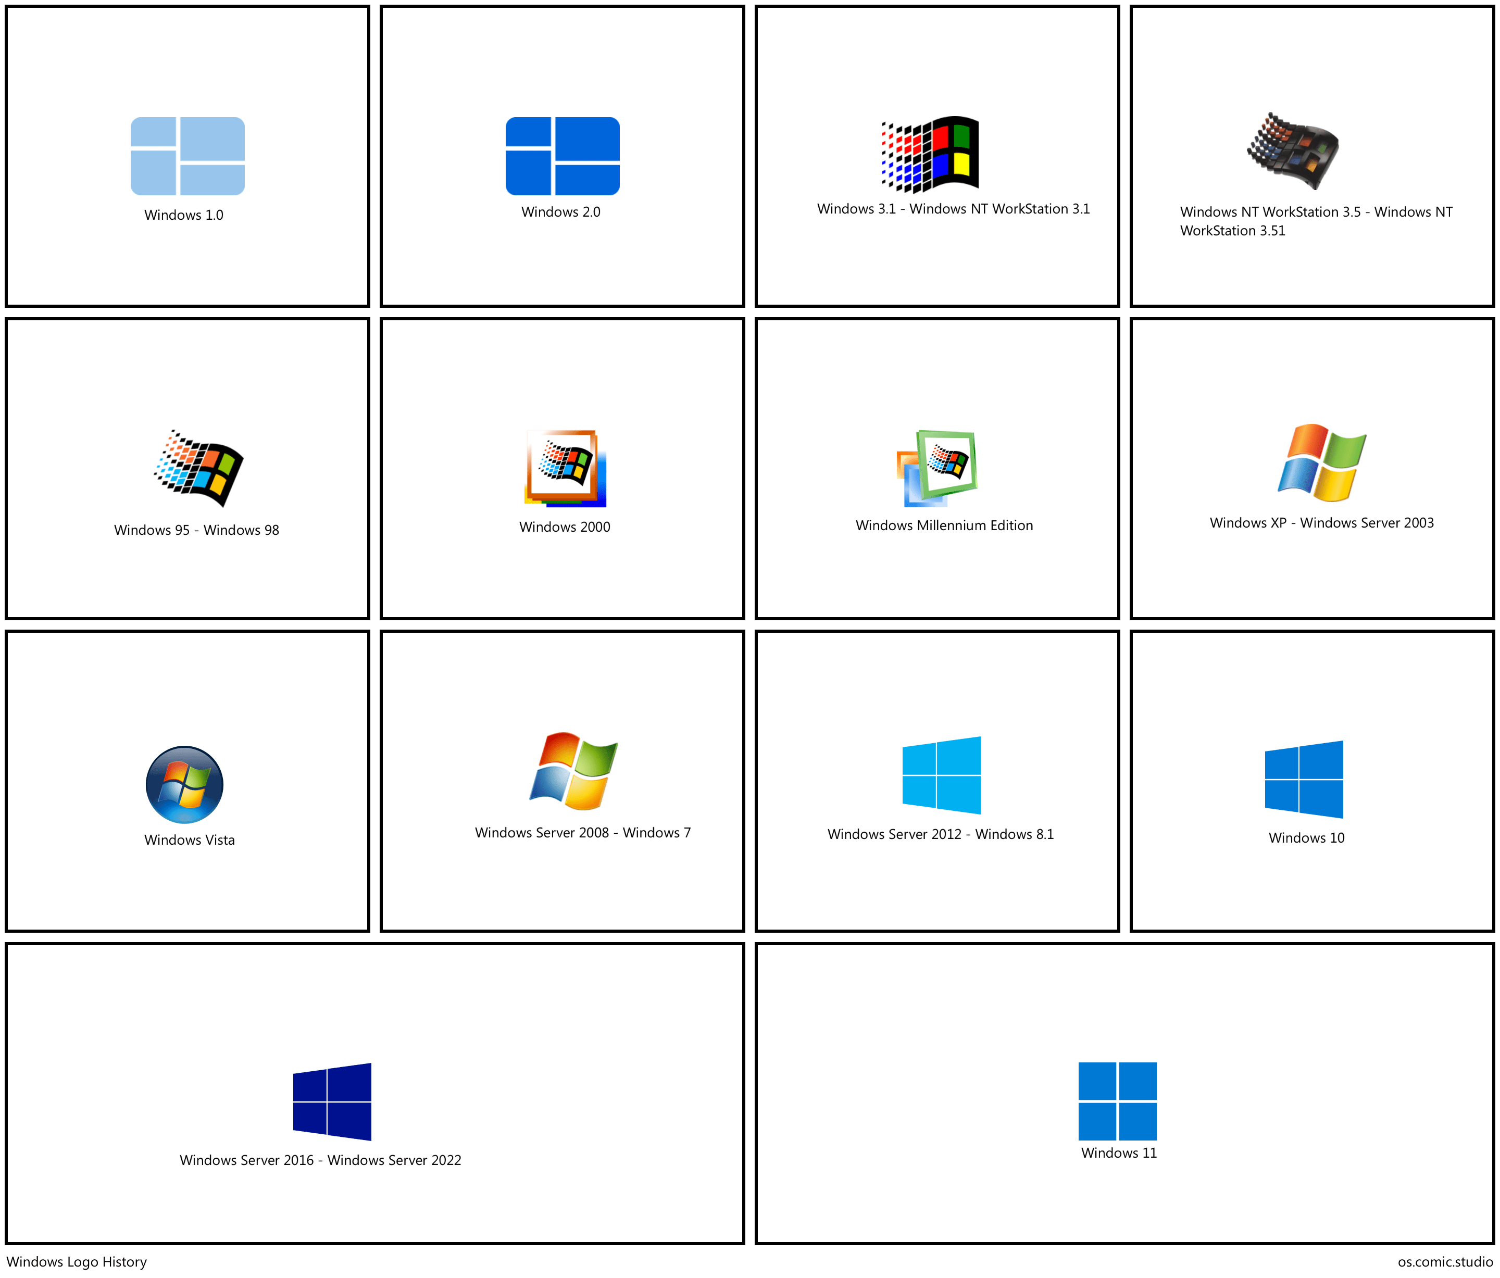Image resolution: width=1500 pixels, height=1278 pixels.
Task: Click the cyan Windows 8.1 logo
Action: coord(941,775)
